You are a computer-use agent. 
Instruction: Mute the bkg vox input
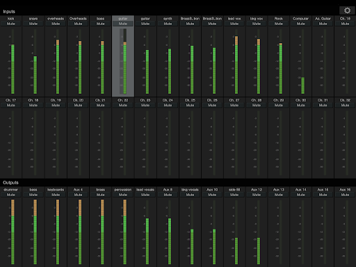coord(257,24)
